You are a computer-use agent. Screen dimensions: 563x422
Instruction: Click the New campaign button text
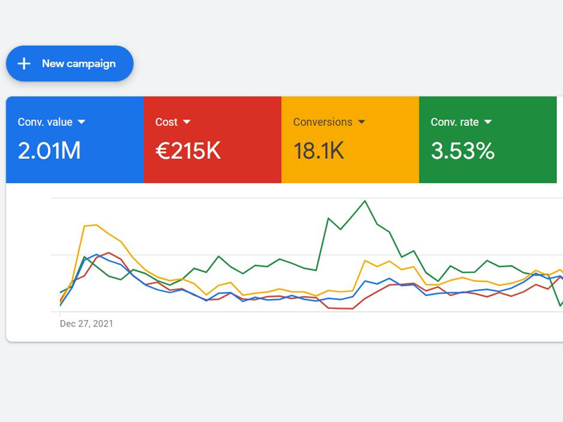[x=78, y=64]
